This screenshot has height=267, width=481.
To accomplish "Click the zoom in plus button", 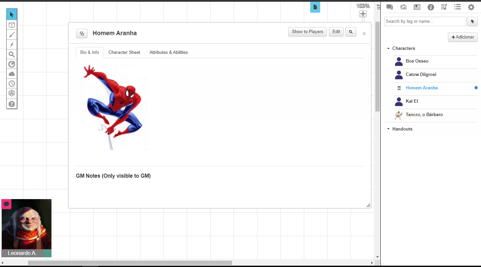I will point(363,14).
